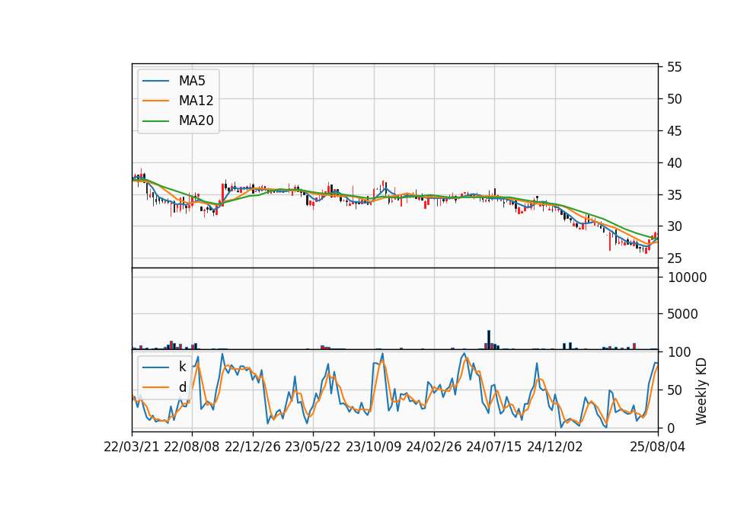731x526 pixels.
Task: Click the price axis value 25
Action: 675,258
